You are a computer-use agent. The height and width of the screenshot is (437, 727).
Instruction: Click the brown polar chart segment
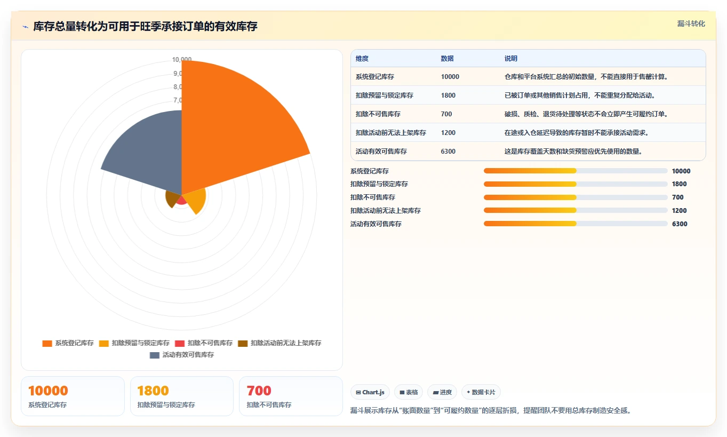[173, 199]
